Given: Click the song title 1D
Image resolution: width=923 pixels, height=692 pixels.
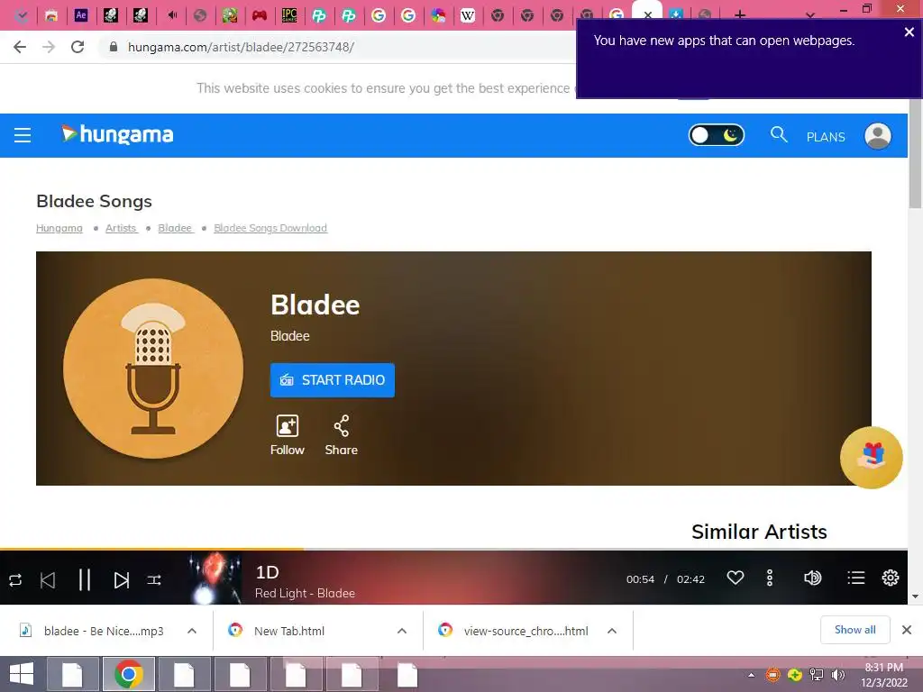Looking at the screenshot, I should coord(267,572).
